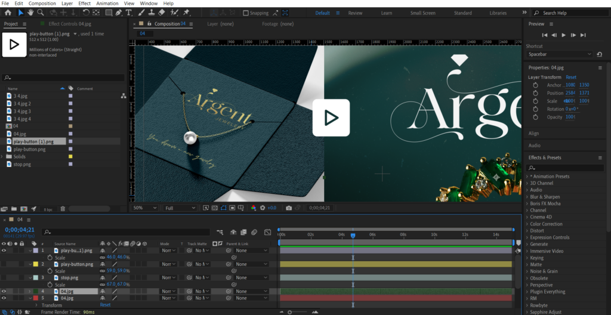Image resolution: width=611 pixels, height=315 pixels.
Task: Select the Clone Stamp tool
Action: [x=152, y=13]
